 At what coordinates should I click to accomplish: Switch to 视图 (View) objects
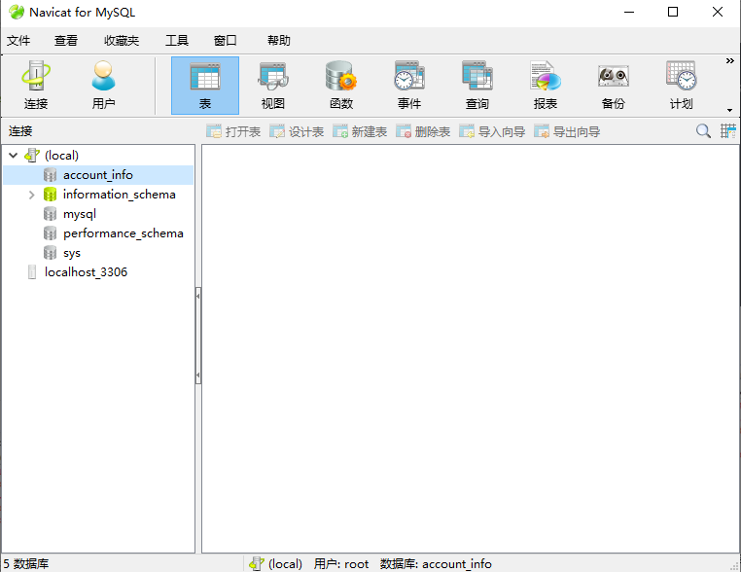click(273, 86)
